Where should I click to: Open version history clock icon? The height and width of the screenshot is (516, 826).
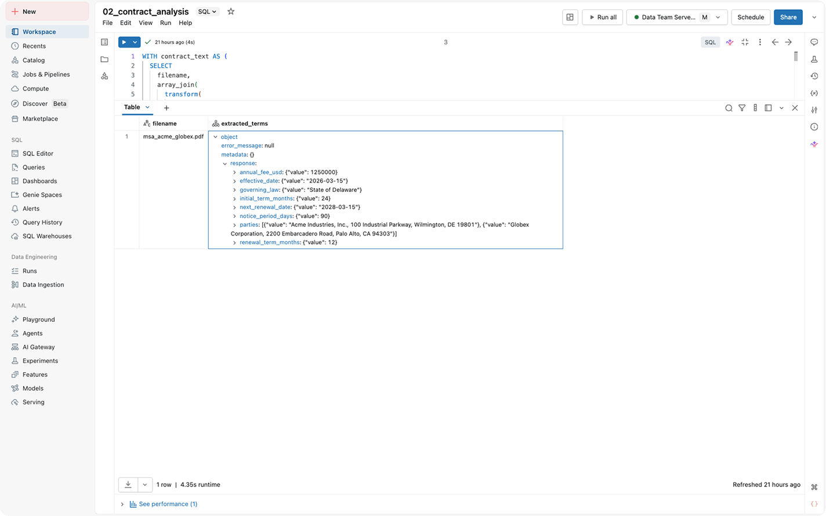coord(814,76)
